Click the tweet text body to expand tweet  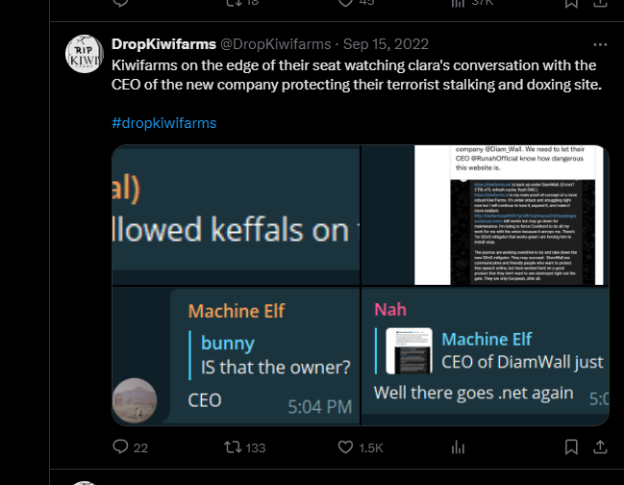pos(354,75)
